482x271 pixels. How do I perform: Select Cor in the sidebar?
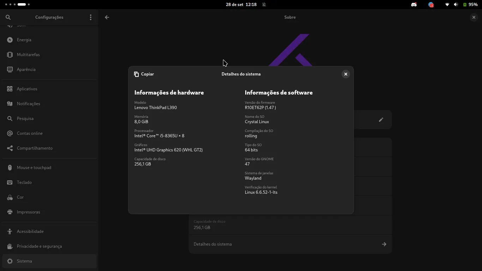click(49, 197)
